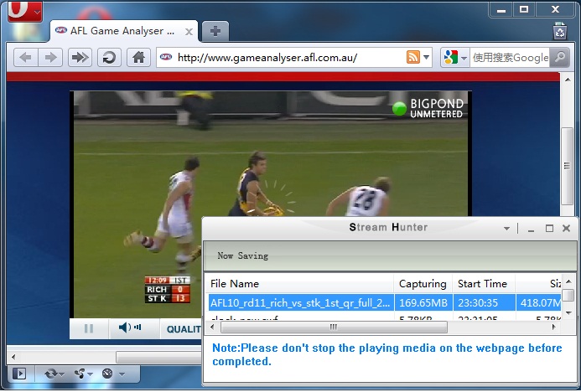Go forward with the browser forward arrow
The image size is (581, 392).
pyautogui.click(x=50, y=57)
